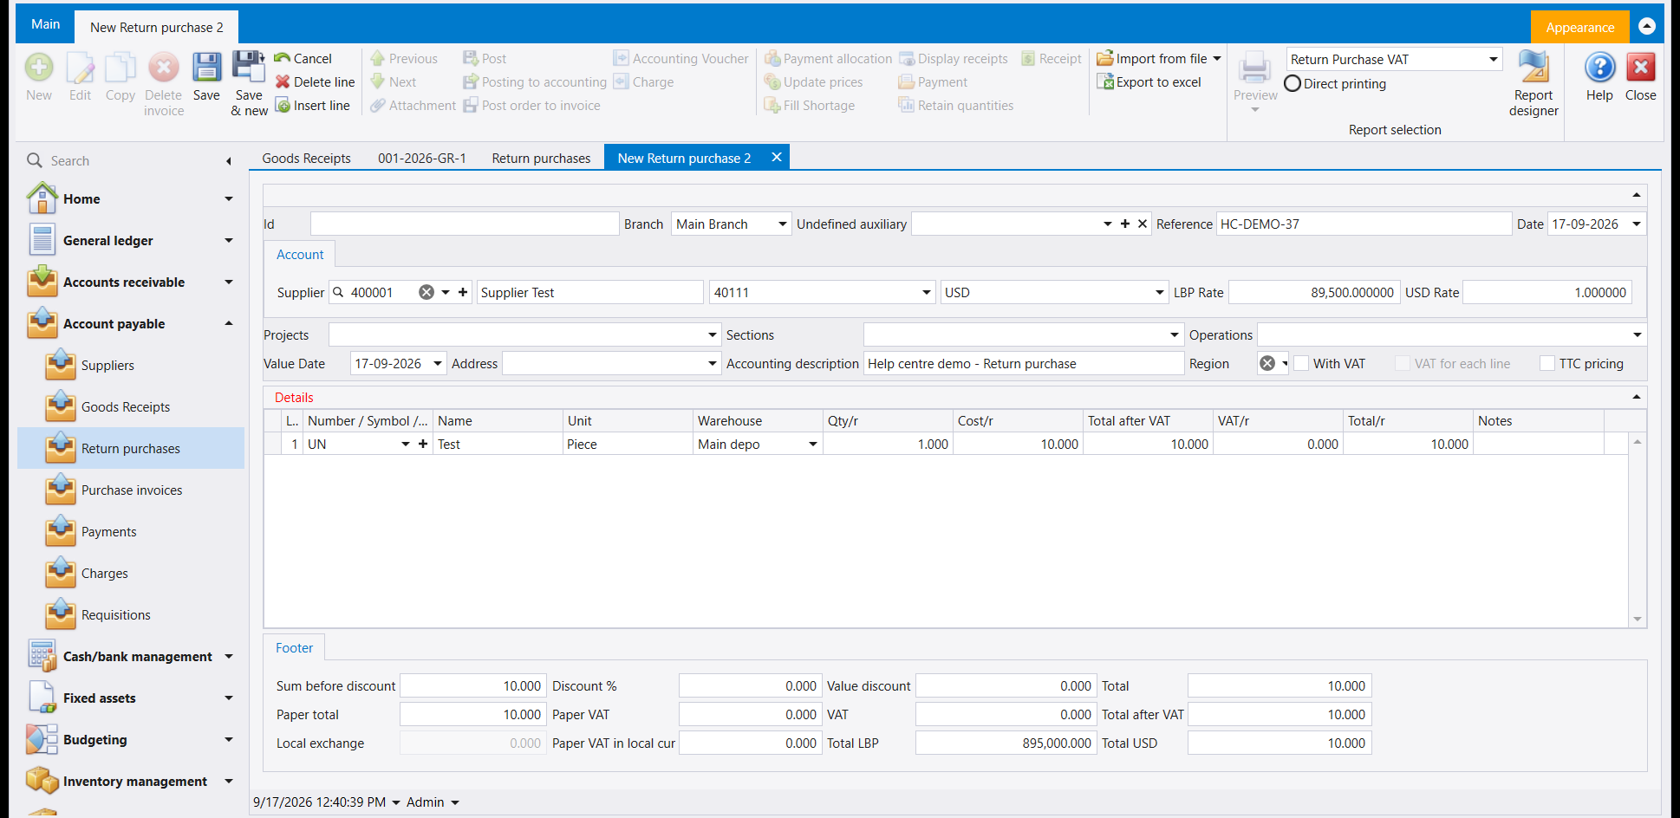The width and height of the screenshot is (1680, 818).
Task: Click the Accounting description field
Action: click(1024, 364)
